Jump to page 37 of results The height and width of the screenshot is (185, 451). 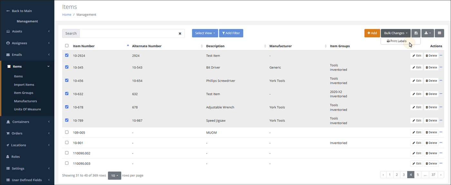(434, 175)
